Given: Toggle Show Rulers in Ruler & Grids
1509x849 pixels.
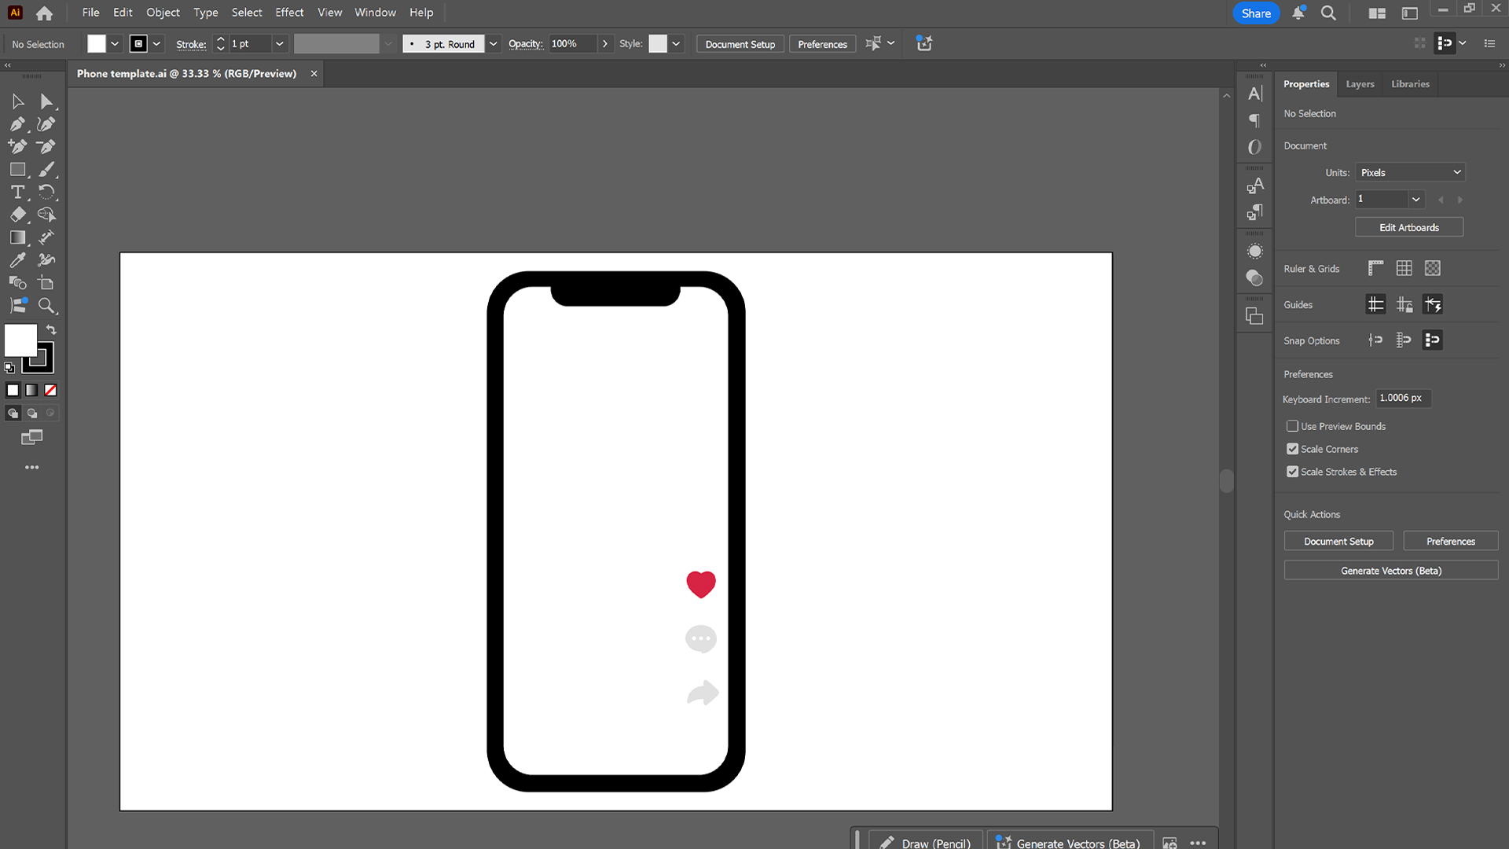Looking at the screenshot, I should pos(1375,268).
